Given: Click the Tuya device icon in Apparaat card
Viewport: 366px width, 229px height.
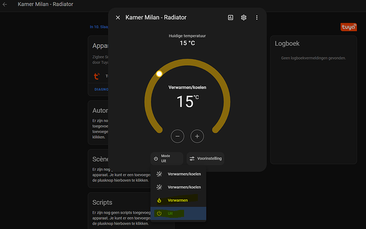Looking at the screenshot, I should click(x=97, y=76).
